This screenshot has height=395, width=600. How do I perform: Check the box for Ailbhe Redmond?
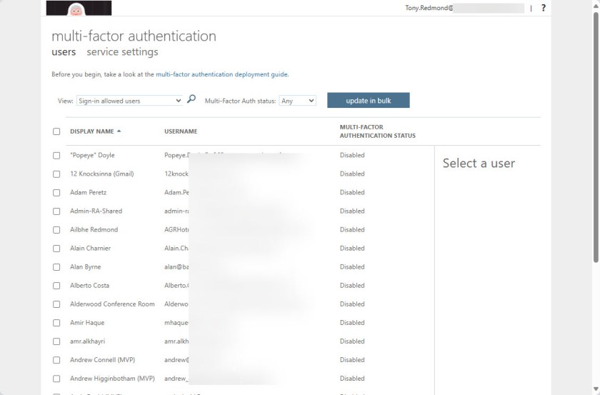tap(56, 230)
